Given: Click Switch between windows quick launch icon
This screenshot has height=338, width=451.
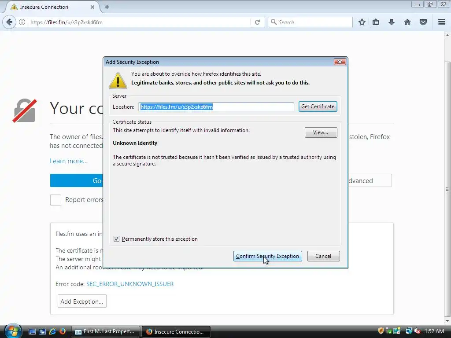Looking at the screenshot, I should click(42, 331).
